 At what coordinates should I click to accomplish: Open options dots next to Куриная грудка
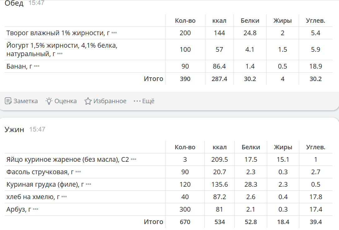coord(88,184)
